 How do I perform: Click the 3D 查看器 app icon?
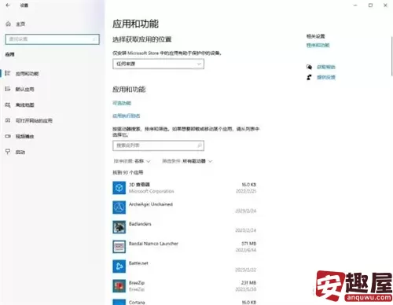point(119,188)
